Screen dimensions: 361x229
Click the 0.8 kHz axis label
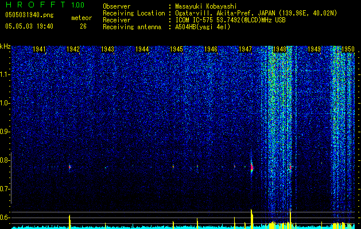(5, 160)
